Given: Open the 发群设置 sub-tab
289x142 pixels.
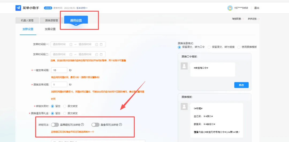Looking at the screenshot, I should point(28,29).
